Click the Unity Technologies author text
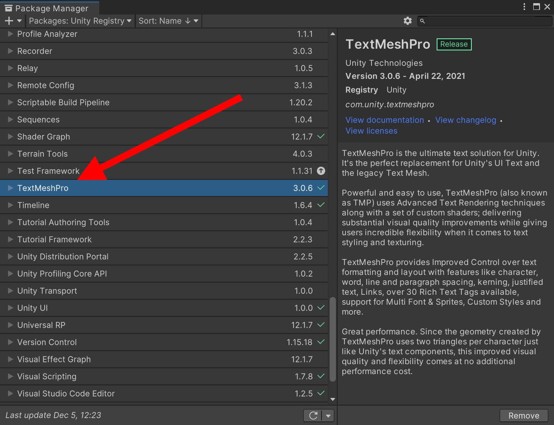Viewport: 554px width, 425px height. pyautogui.click(x=384, y=63)
